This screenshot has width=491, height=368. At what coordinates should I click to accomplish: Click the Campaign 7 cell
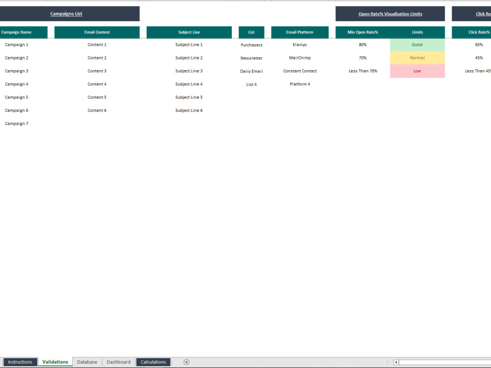point(17,123)
